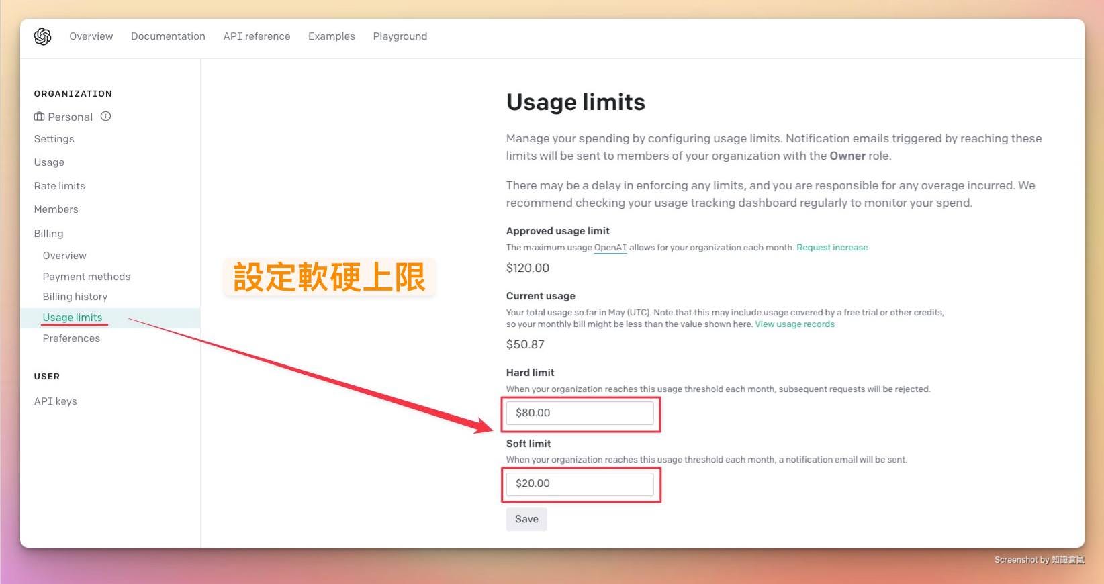Open Billing Overview sub-item
The height and width of the screenshot is (584, 1104).
pyautogui.click(x=64, y=256)
